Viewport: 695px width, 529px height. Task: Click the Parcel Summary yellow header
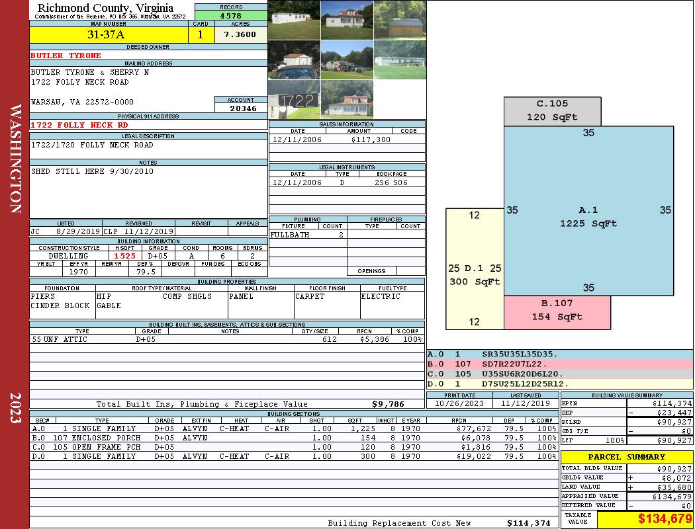click(x=626, y=457)
